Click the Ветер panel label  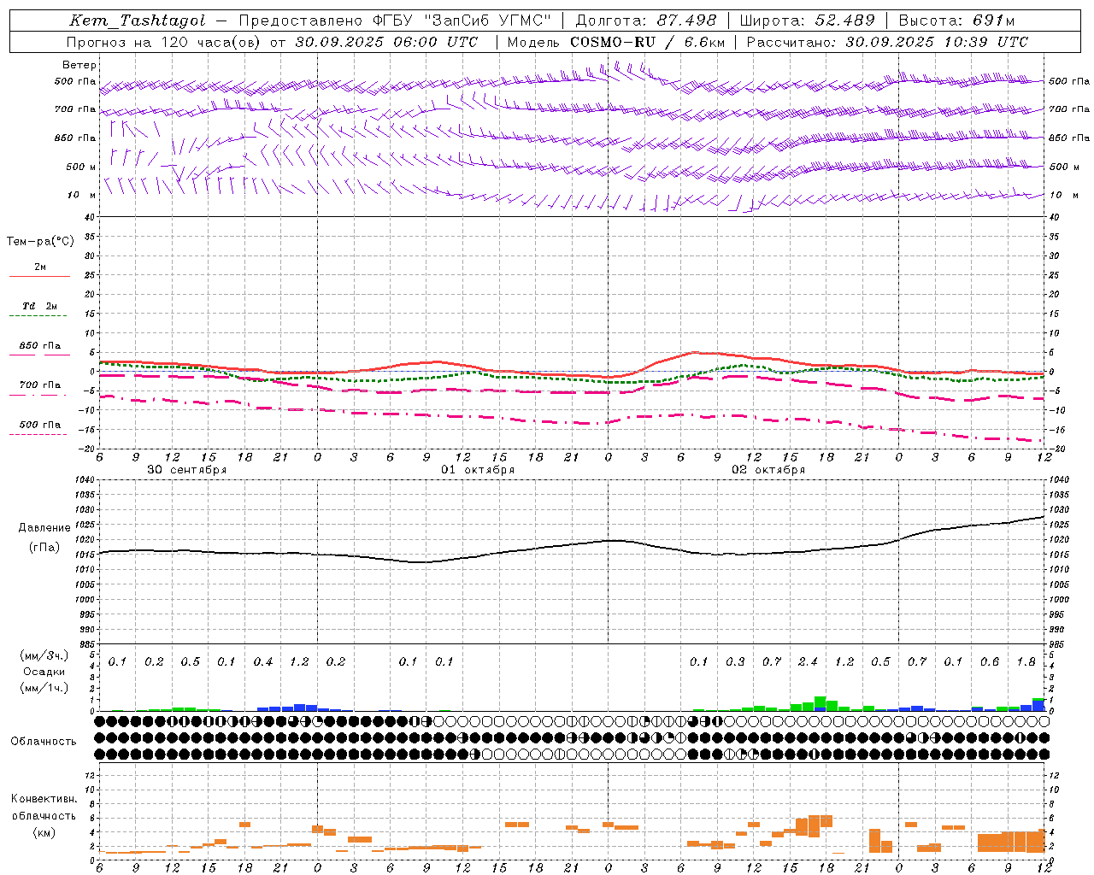coord(79,65)
